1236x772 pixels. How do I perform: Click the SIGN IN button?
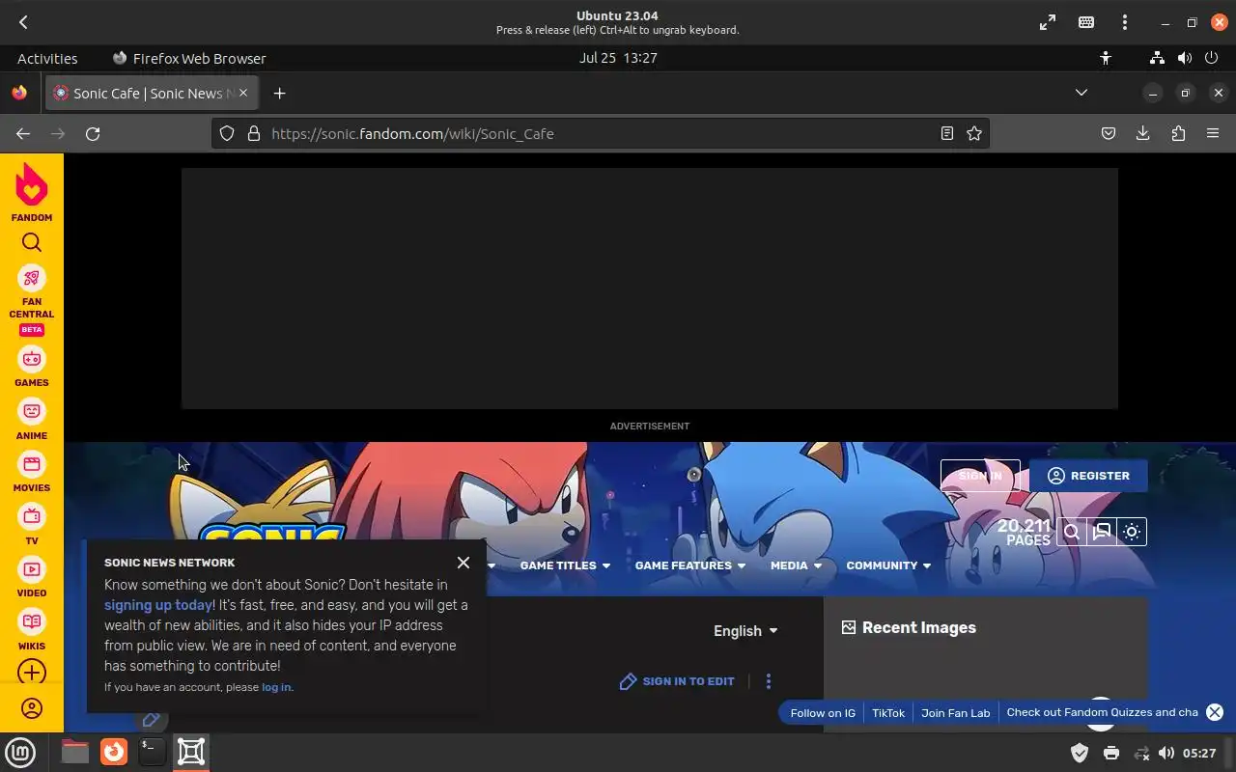(x=980, y=476)
